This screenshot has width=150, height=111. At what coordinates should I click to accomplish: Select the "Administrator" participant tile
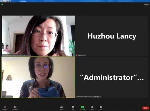(x=112, y=77)
